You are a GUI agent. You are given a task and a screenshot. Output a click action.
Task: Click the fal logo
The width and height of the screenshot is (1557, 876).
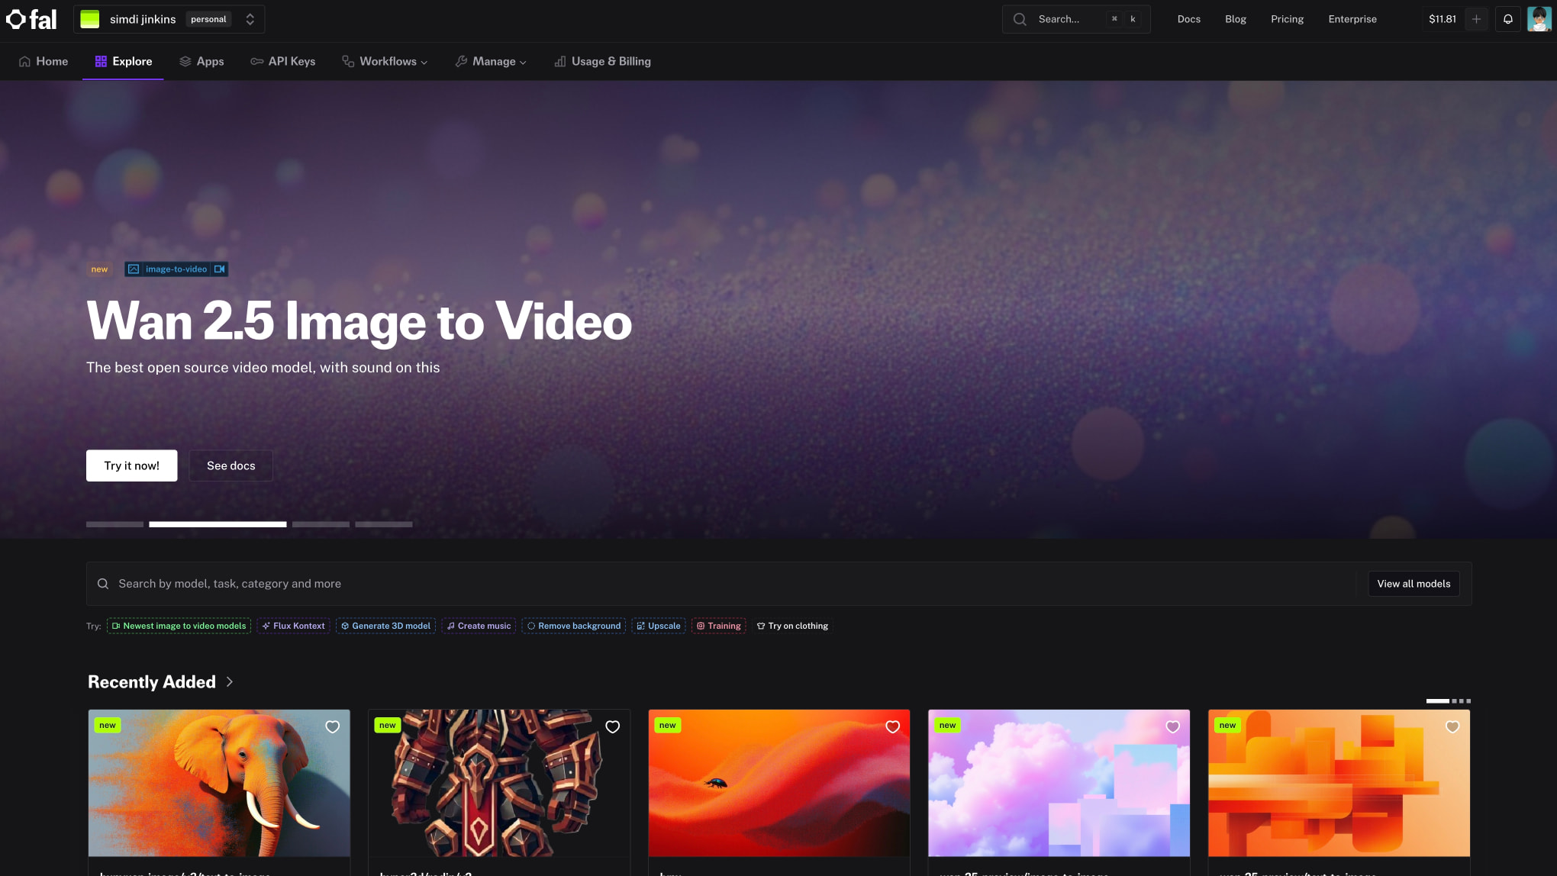(31, 19)
